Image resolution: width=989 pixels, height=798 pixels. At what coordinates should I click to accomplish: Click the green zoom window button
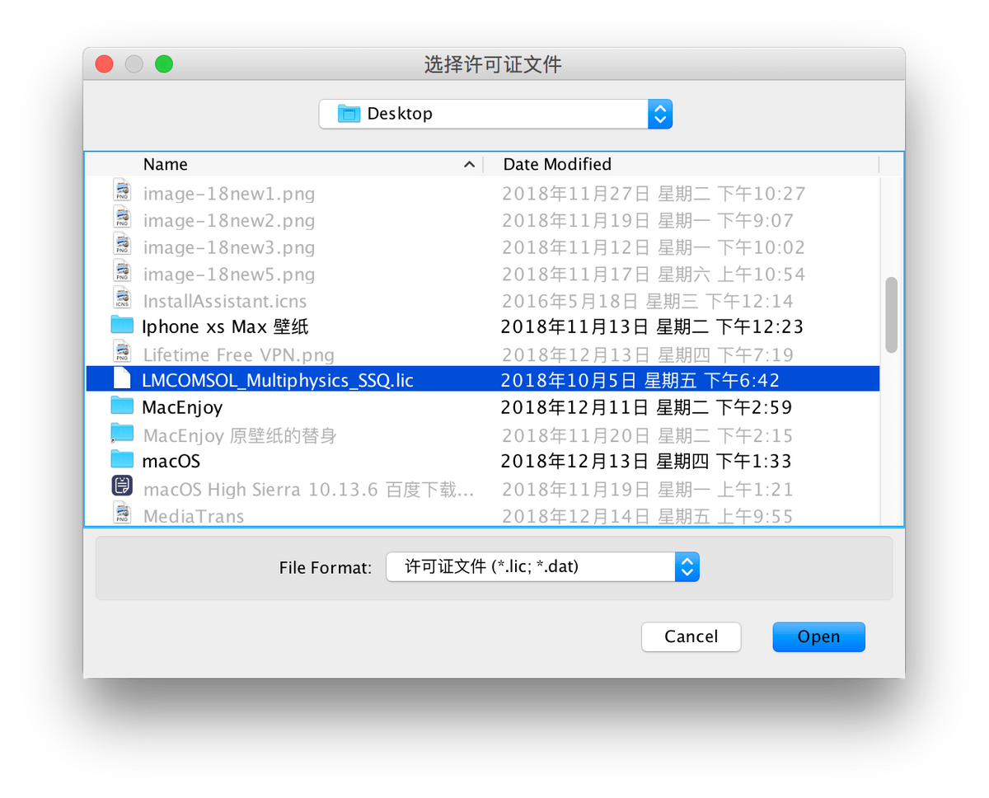click(164, 63)
